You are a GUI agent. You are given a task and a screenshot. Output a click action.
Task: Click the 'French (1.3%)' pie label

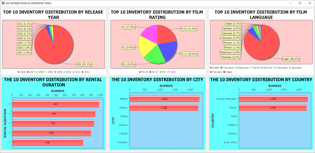coord(233,48)
